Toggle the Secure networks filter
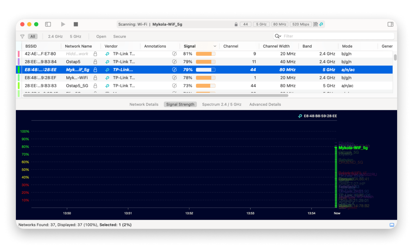The width and height of the screenshot is (413, 250). coord(119,37)
